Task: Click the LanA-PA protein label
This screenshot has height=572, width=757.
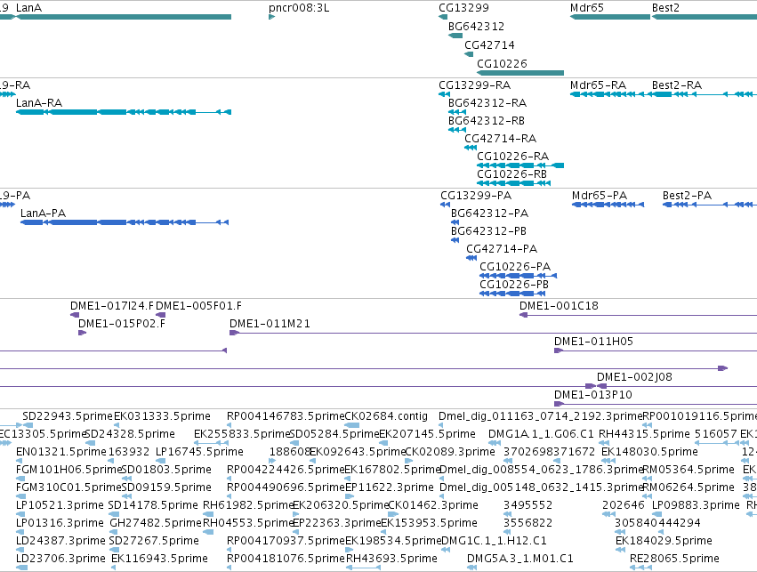Action: (43, 213)
